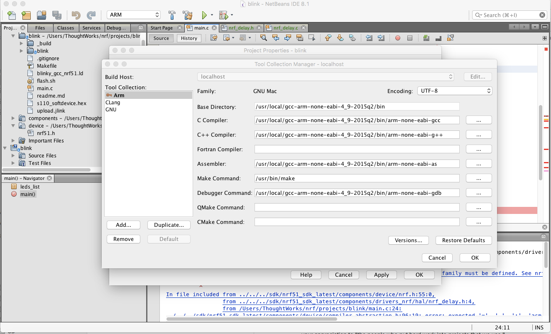Expand the components project node
This screenshot has width=551, height=334.
(13, 118)
